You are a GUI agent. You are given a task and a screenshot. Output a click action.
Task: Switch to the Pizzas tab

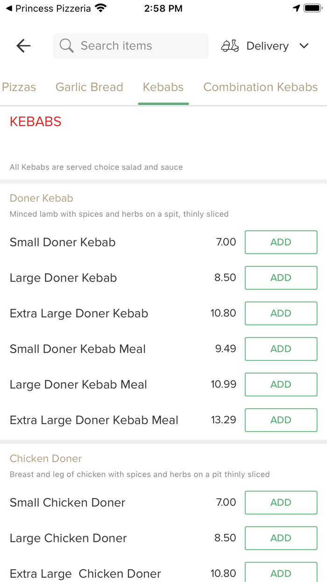[19, 87]
